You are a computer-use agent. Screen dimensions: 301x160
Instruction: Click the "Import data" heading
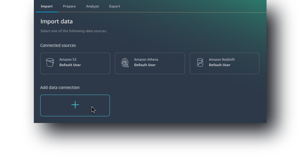point(56,21)
